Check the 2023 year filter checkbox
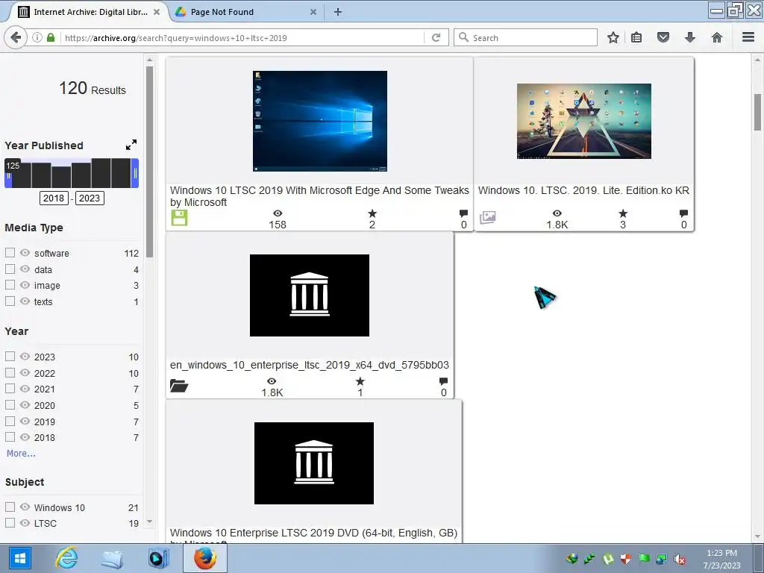Image resolution: width=764 pixels, height=573 pixels. [x=10, y=356]
